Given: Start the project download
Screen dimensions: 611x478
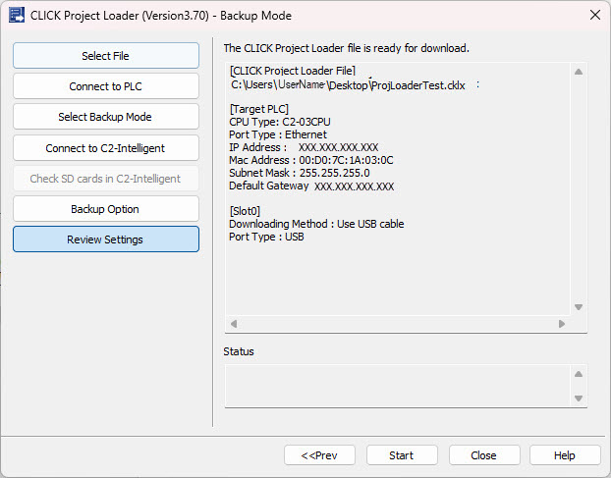Looking at the screenshot, I should coord(401,455).
